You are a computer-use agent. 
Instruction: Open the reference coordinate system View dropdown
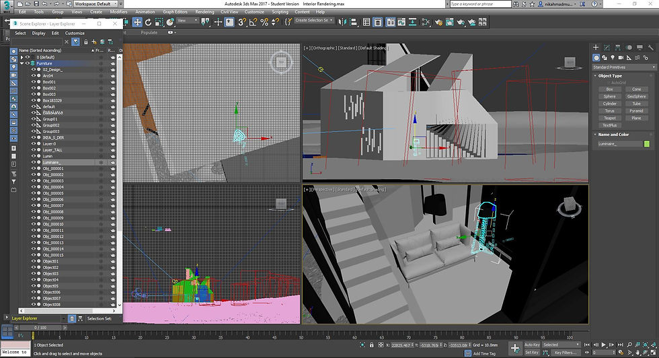pos(188,21)
